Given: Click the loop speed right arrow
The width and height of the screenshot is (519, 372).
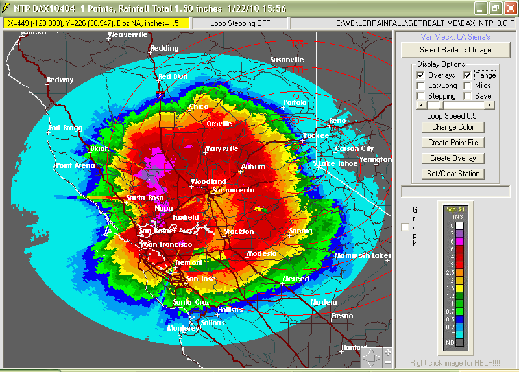Looking at the screenshot, I should (x=490, y=105).
